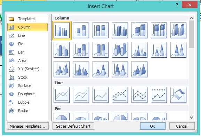
Task: Choose the 3-D Pyramid chart
Action: pyautogui.click(x=139, y=69)
